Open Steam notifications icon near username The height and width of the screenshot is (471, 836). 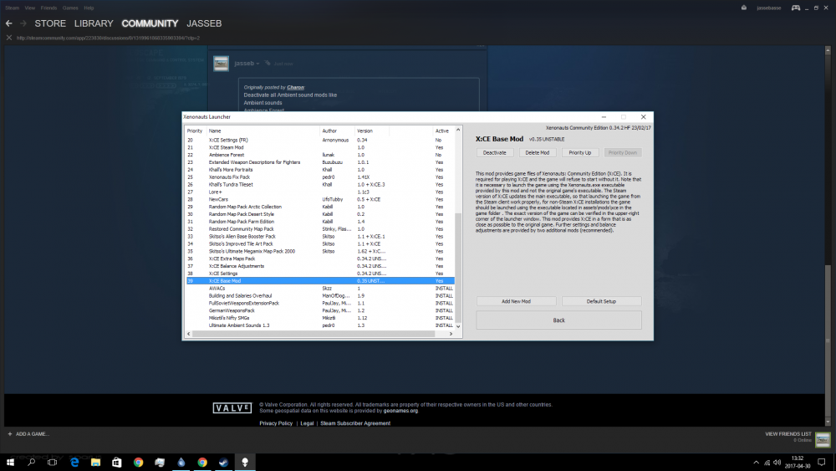click(744, 8)
